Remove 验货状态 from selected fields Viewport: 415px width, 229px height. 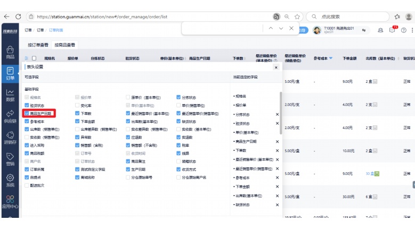[278, 123]
